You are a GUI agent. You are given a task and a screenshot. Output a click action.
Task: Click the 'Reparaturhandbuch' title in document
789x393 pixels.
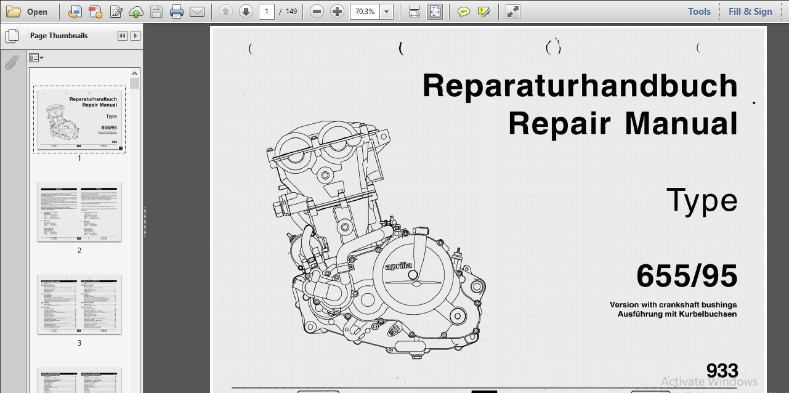(580, 86)
